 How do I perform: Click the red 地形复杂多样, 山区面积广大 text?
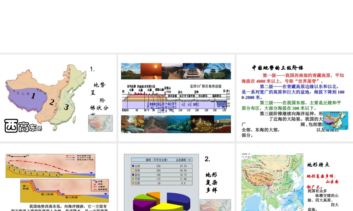(323, 181)
